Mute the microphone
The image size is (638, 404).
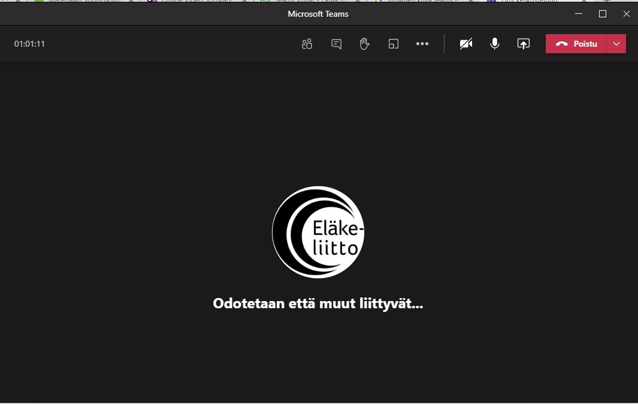coord(495,44)
